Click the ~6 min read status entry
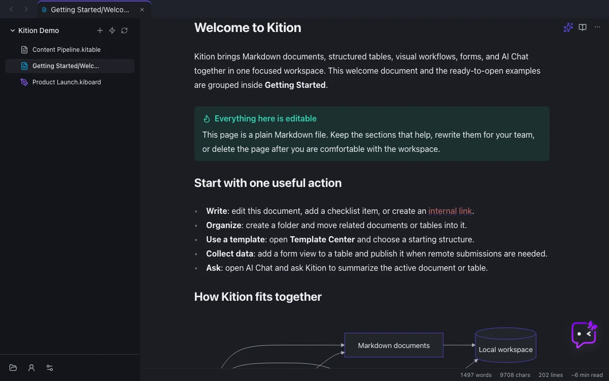The width and height of the screenshot is (609, 381). point(587,375)
